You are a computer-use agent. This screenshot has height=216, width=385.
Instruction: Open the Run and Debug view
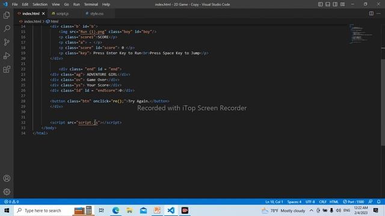(x=7, y=56)
